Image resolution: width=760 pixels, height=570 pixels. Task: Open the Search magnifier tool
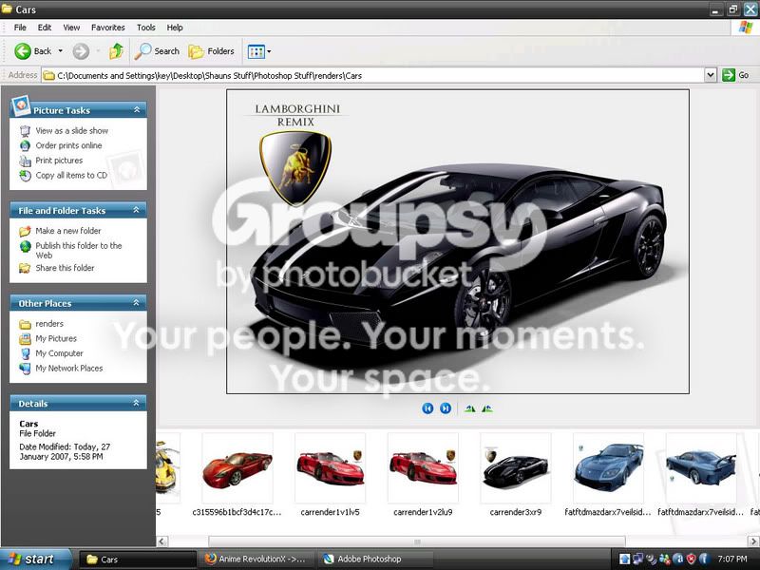(157, 51)
